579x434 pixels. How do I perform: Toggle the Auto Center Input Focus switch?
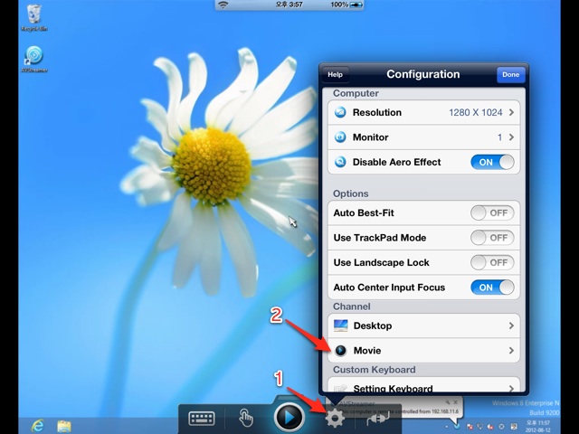(492, 288)
